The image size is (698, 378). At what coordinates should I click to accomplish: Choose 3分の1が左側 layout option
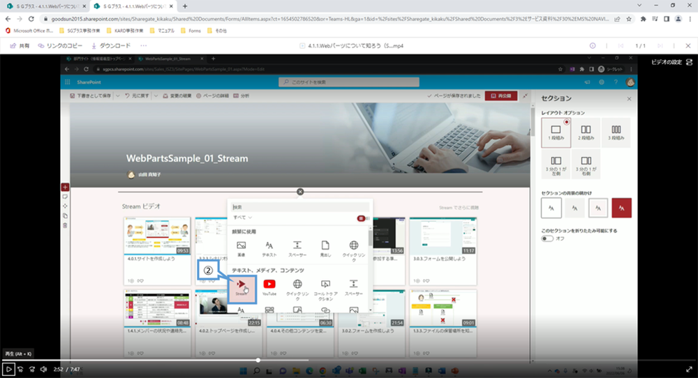[556, 165]
